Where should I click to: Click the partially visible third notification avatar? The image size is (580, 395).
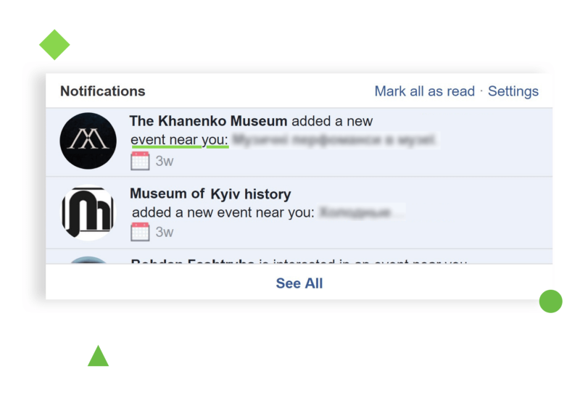click(88, 259)
